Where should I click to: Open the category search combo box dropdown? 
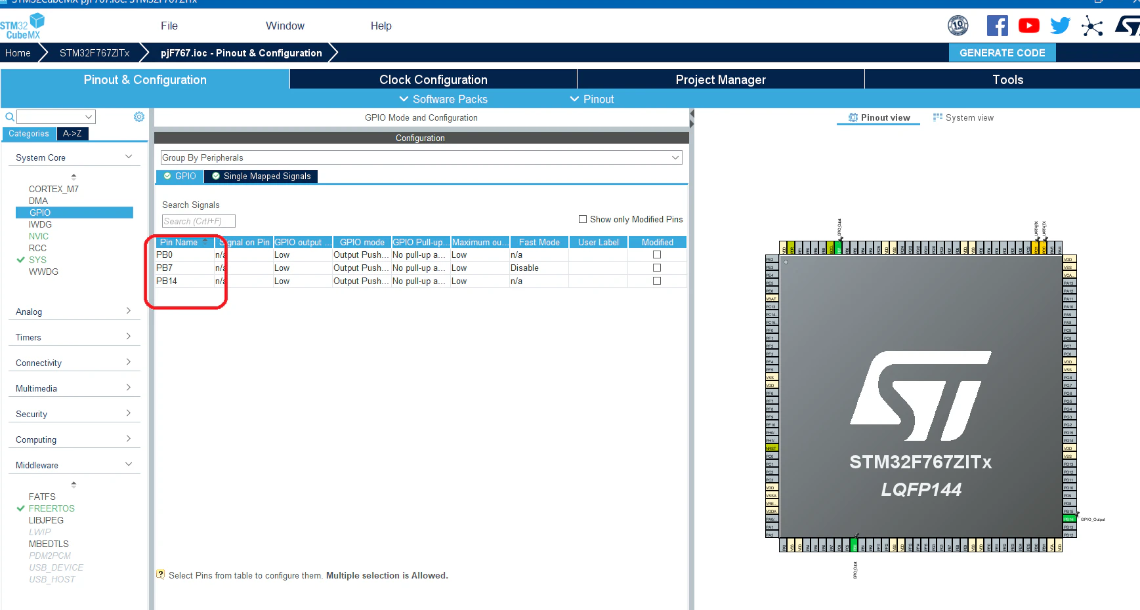89,117
